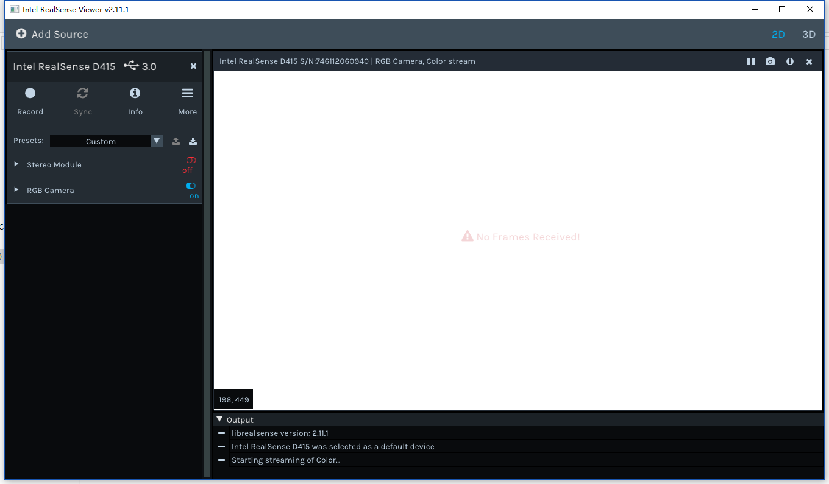Turn off the RGB Camera stream
Image resolution: width=829 pixels, height=484 pixels.
coord(190,186)
